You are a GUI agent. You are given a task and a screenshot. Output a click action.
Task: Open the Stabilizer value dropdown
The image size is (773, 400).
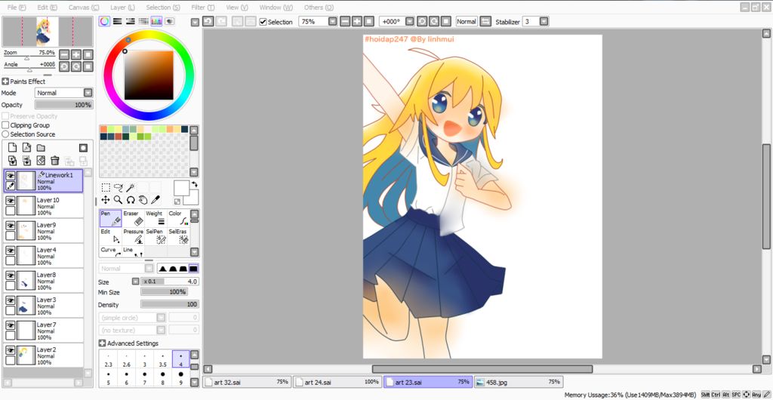pos(544,21)
